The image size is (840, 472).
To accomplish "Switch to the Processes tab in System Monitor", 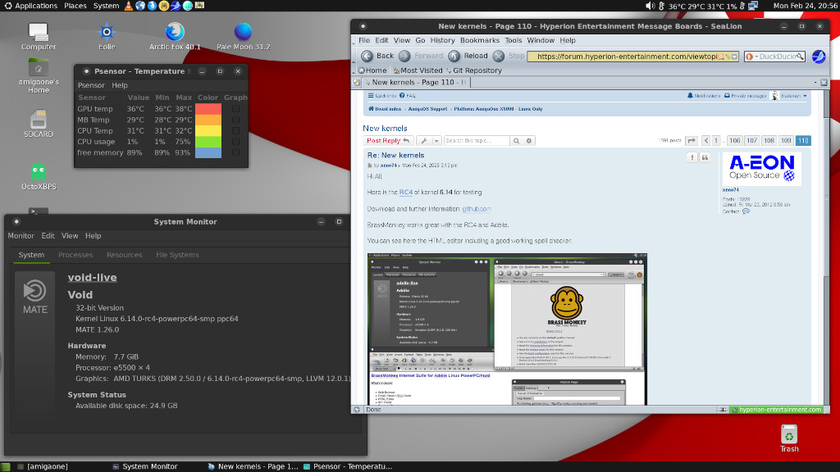I will 75,256.
